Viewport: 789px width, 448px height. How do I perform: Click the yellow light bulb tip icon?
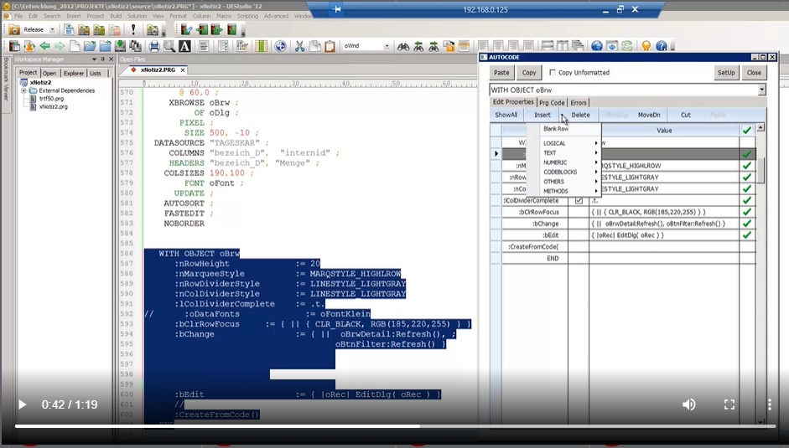(646, 46)
